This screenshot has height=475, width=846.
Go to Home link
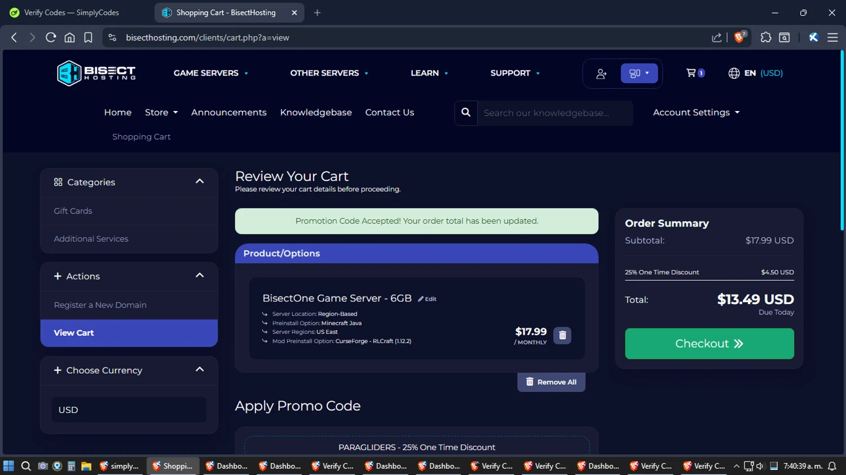[x=118, y=112]
